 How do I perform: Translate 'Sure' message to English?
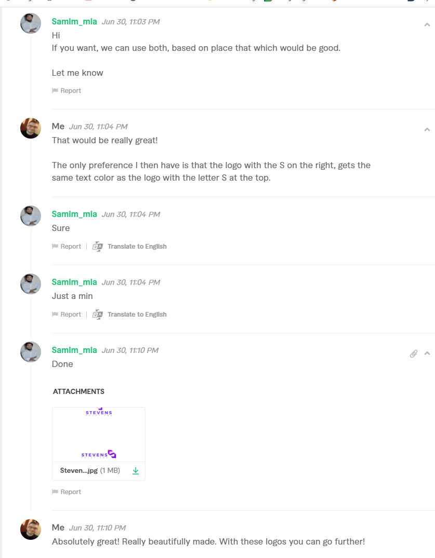pos(137,247)
